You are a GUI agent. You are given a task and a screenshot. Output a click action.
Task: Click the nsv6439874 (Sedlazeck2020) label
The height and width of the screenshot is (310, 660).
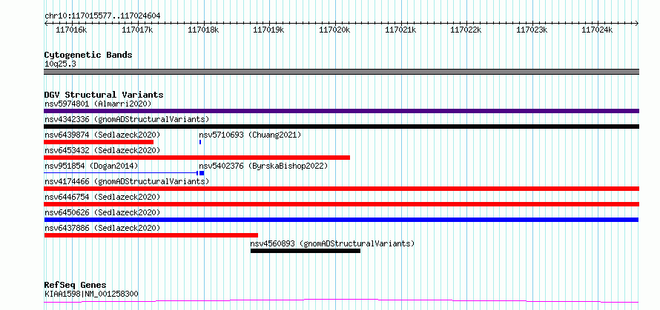coord(102,135)
